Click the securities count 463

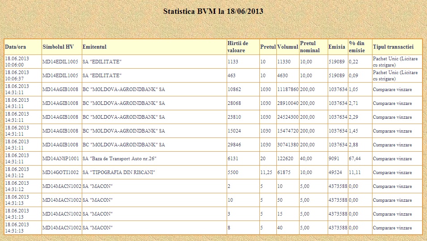tap(232, 75)
